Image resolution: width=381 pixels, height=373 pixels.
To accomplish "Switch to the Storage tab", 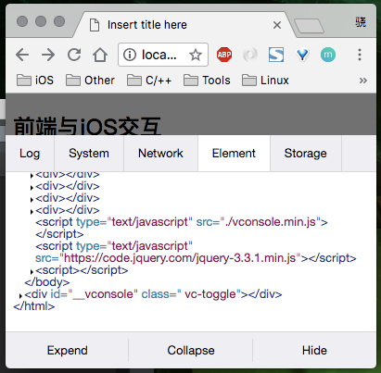I will [x=306, y=154].
